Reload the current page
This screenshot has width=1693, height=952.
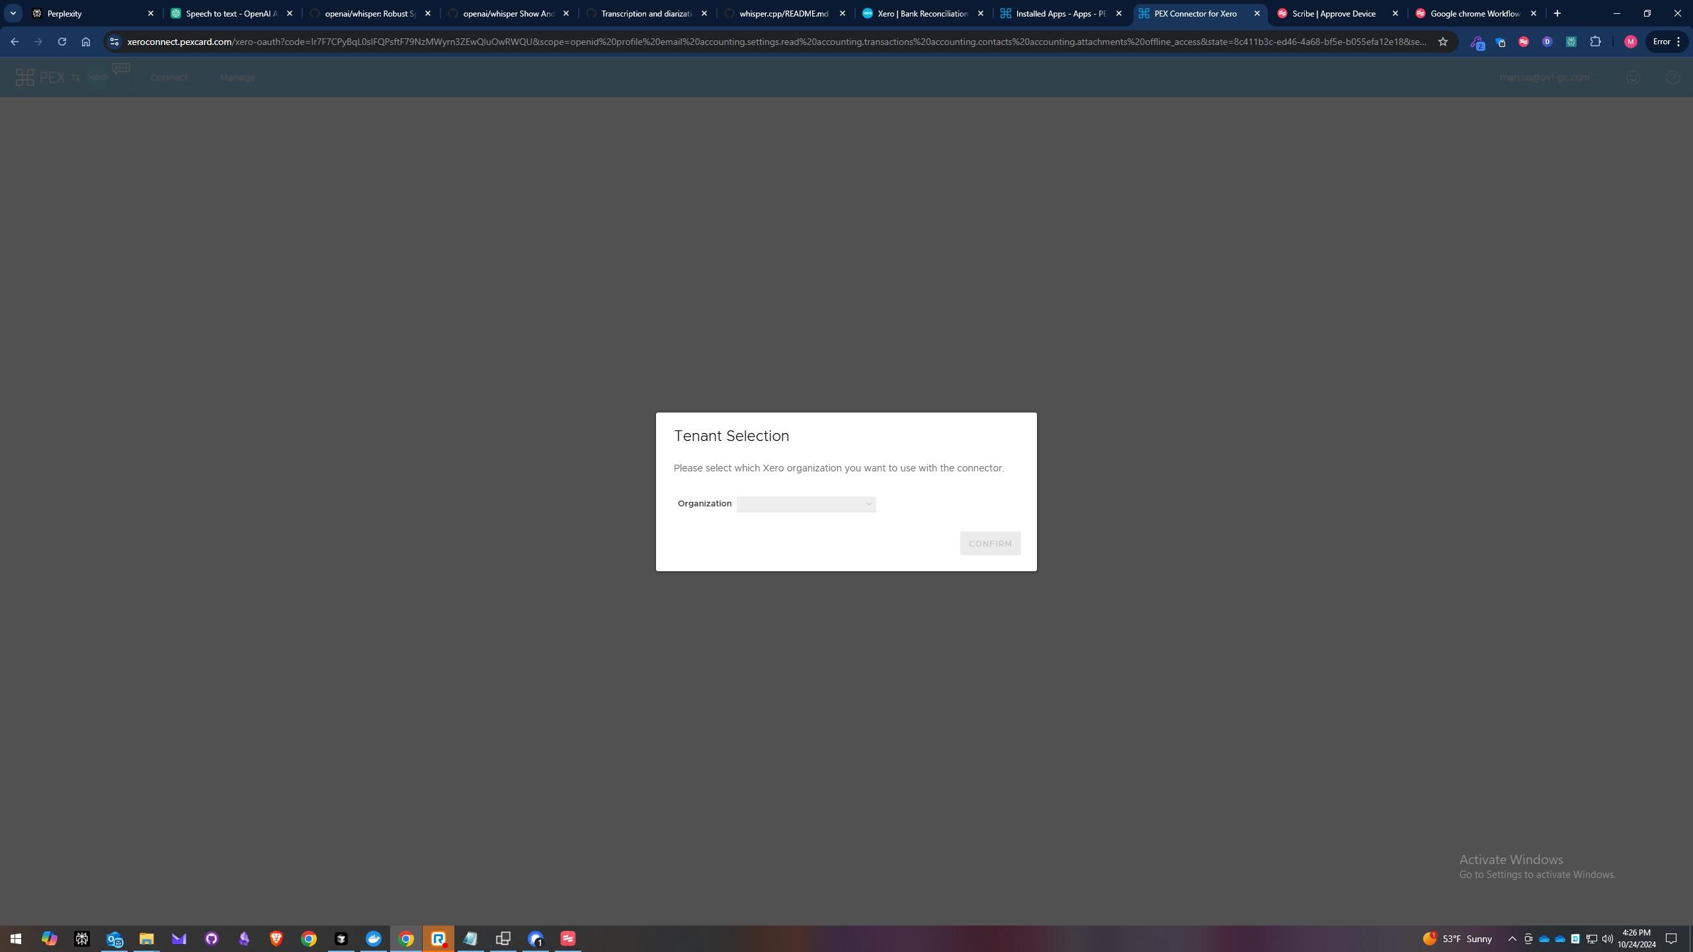[x=62, y=42]
